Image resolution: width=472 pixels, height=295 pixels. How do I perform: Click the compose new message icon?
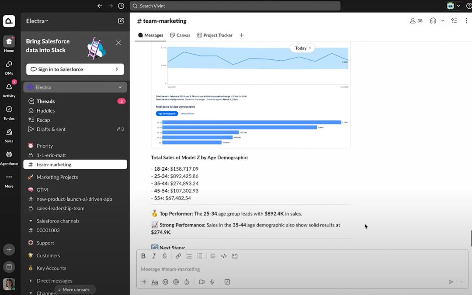point(121,21)
